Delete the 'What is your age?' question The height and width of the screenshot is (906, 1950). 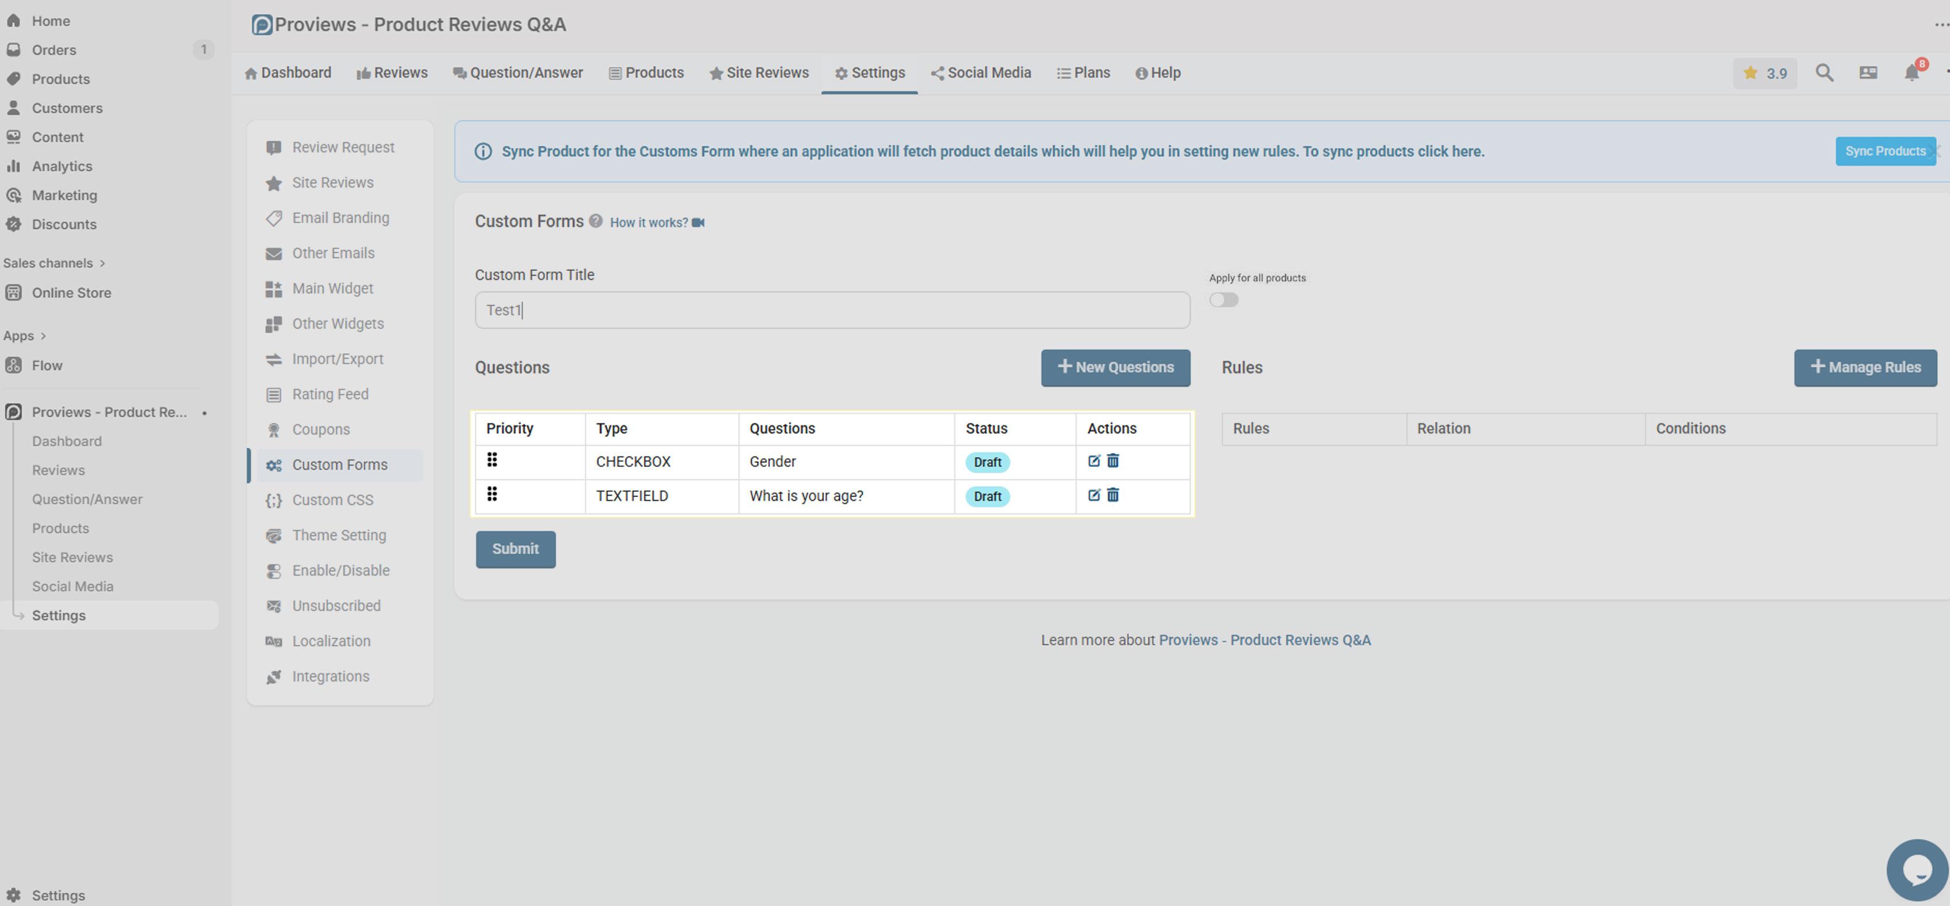click(1113, 495)
